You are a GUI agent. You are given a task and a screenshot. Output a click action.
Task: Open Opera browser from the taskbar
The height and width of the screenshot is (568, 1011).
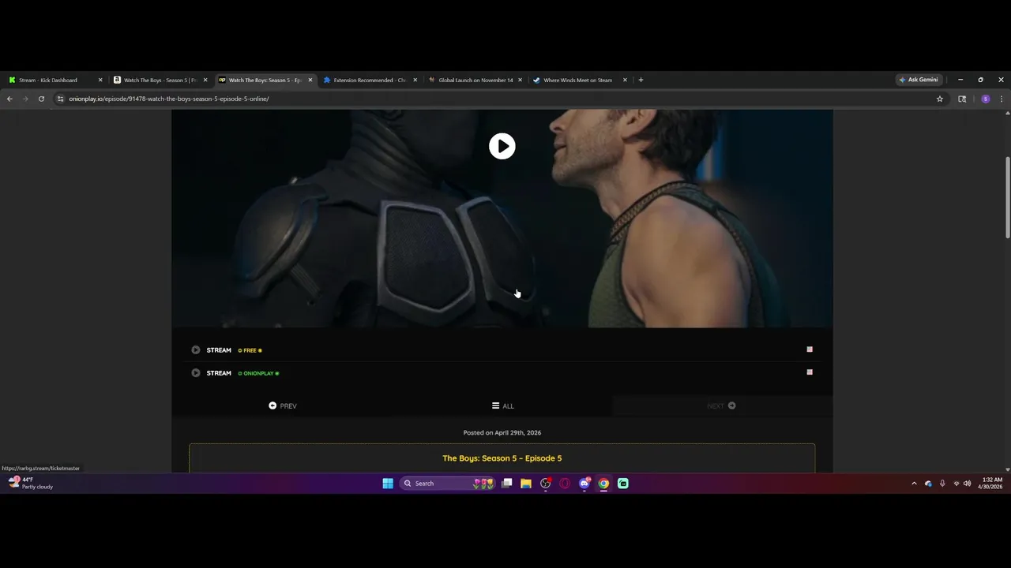point(565,484)
